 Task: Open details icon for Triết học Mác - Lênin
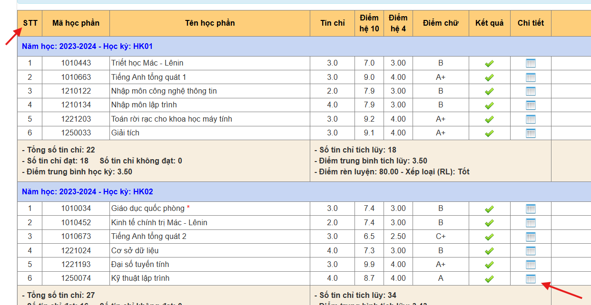[x=531, y=63]
